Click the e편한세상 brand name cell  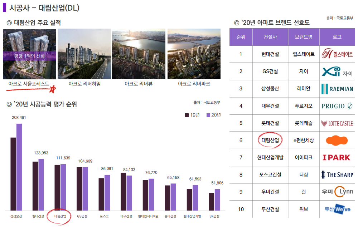click(x=304, y=140)
